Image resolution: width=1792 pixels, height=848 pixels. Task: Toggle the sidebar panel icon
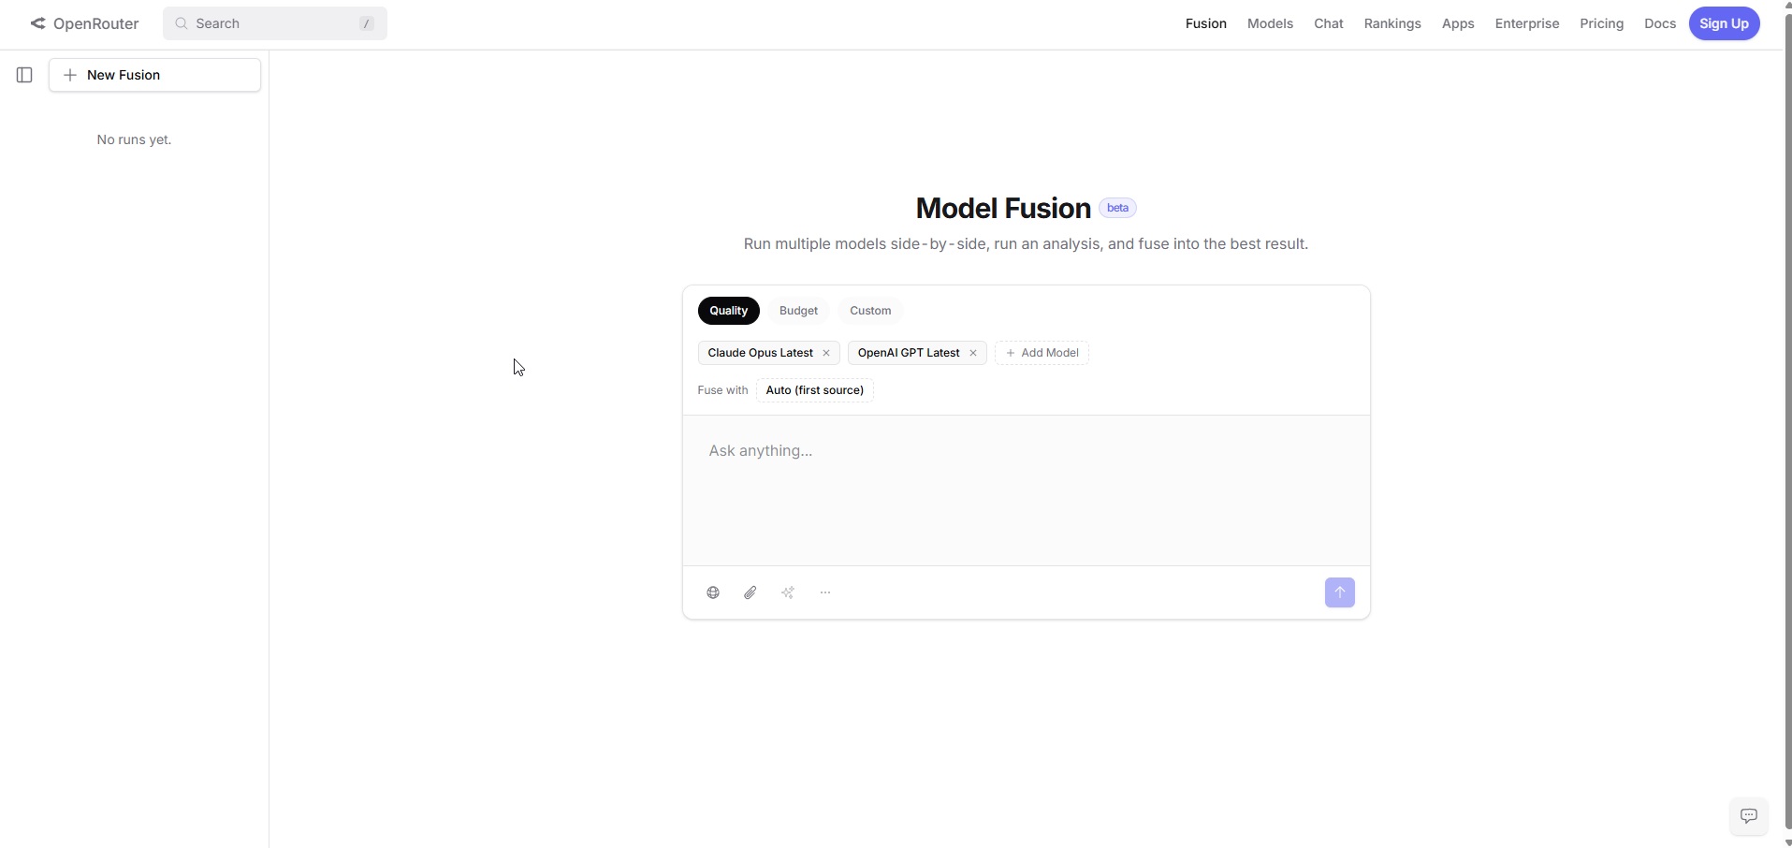click(x=25, y=75)
